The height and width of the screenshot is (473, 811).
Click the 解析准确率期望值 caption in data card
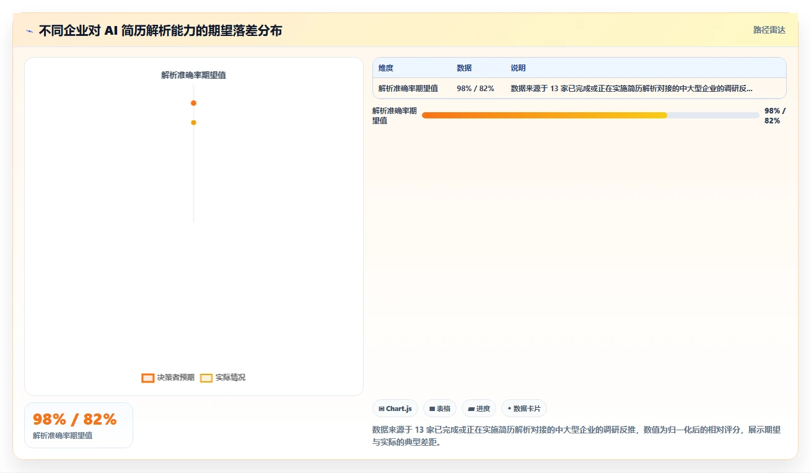(x=63, y=436)
